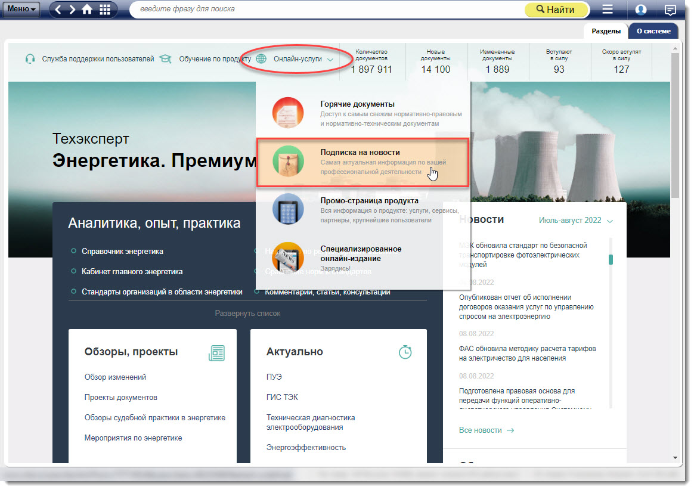Open the ПУЭ link

(274, 377)
